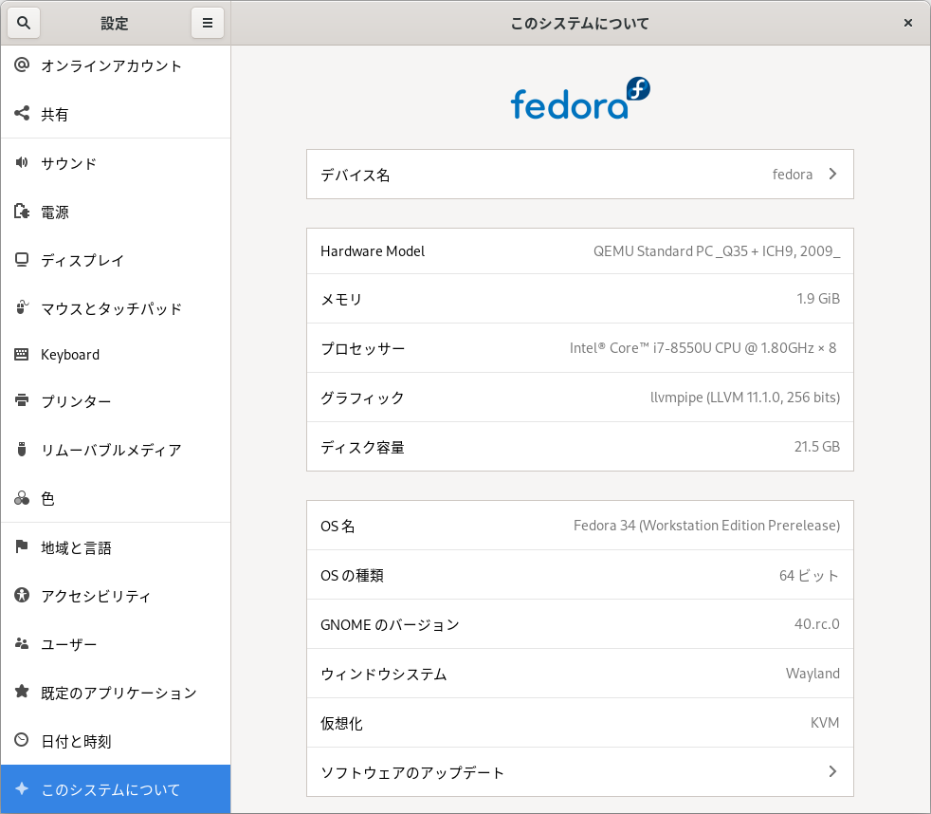Open the デバイス名 row chevron
The width and height of the screenshot is (931, 814).
832,174
